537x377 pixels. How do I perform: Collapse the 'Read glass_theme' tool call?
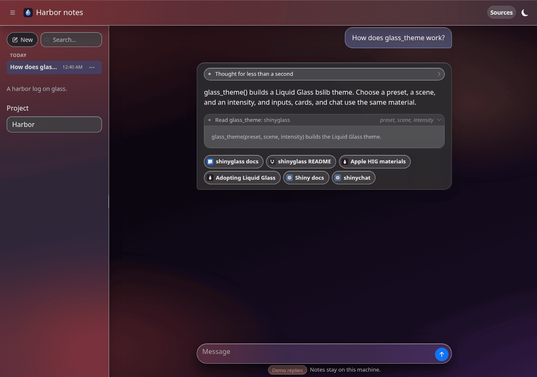[x=324, y=120]
